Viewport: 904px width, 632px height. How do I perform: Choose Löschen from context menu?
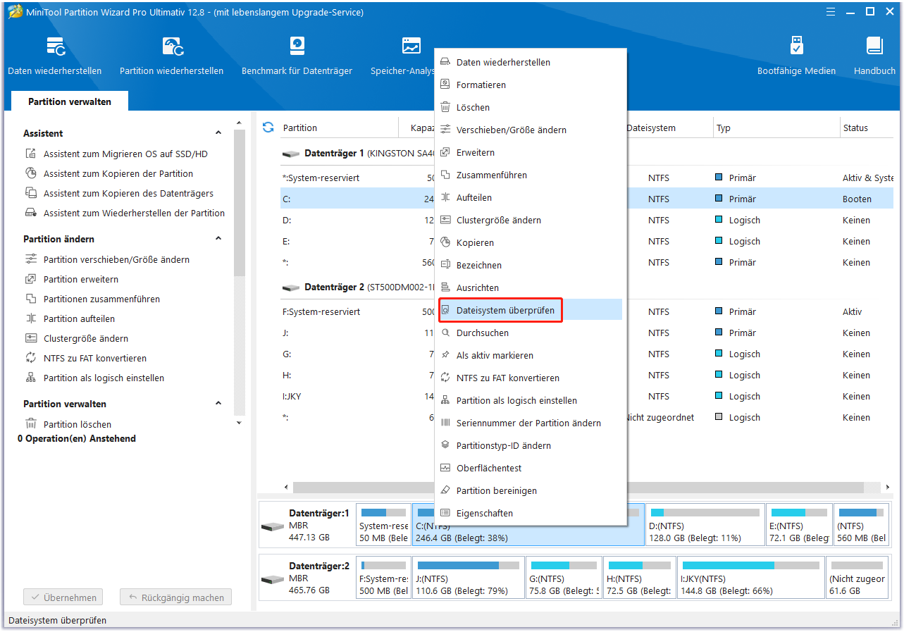[x=530, y=107]
